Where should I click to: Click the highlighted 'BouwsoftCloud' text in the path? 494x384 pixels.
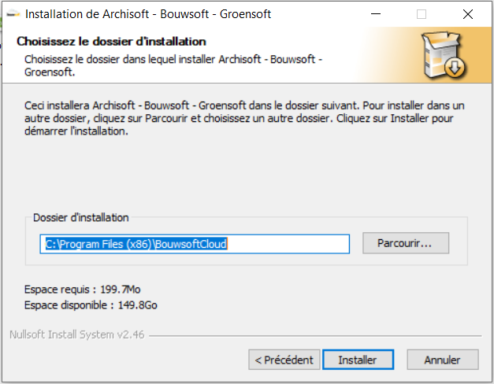click(x=191, y=244)
